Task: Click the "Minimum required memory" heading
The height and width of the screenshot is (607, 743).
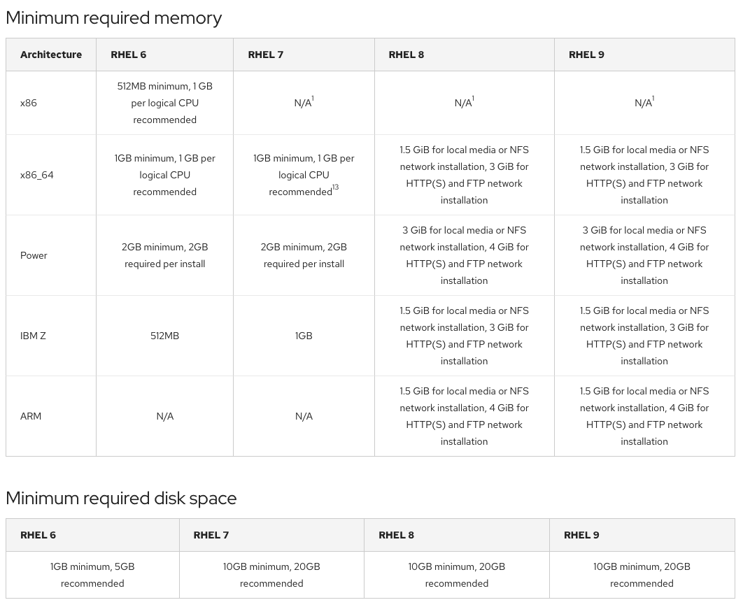Action: tap(114, 18)
